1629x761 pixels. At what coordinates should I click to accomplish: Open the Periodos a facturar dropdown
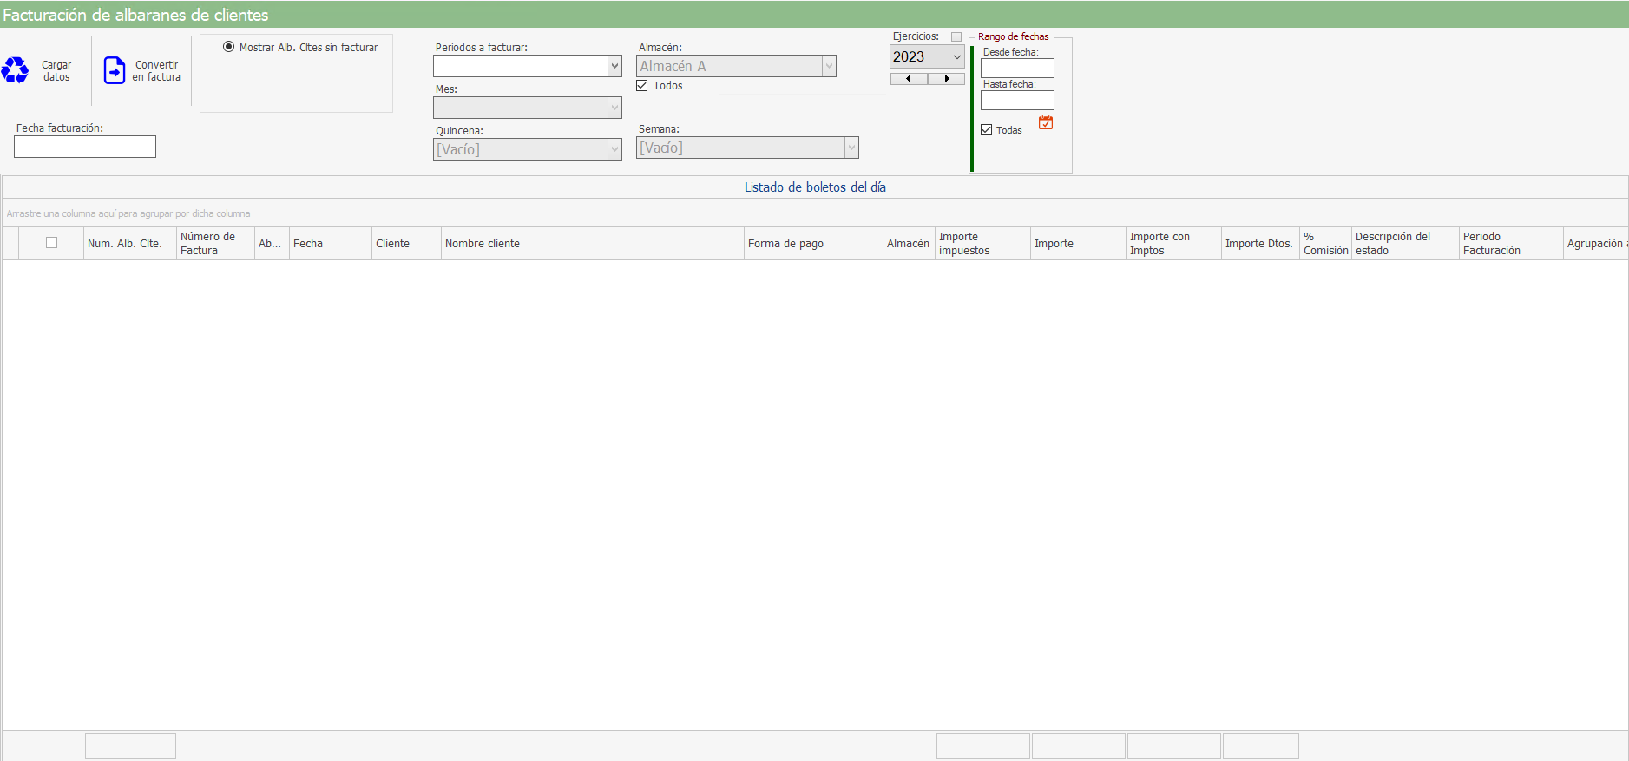(614, 66)
